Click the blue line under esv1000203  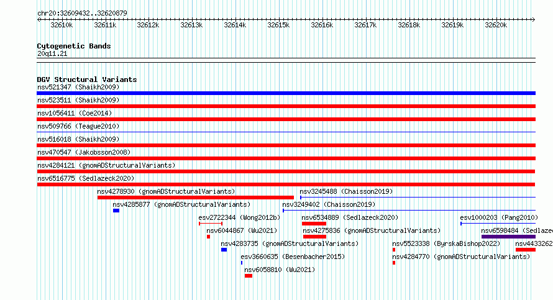498,224
